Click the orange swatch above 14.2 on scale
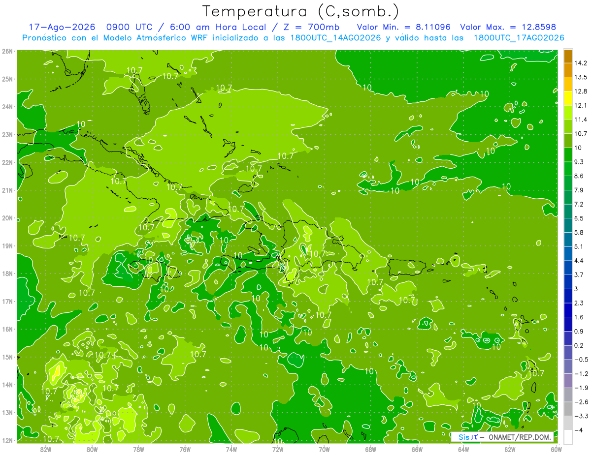Screen dimensions: 591x456 click(568, 56)
